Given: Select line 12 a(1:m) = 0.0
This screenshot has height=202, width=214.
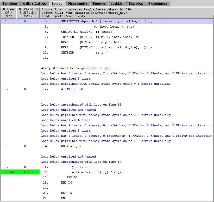Looking at the screenshot, I should click(x=72, y=89).
